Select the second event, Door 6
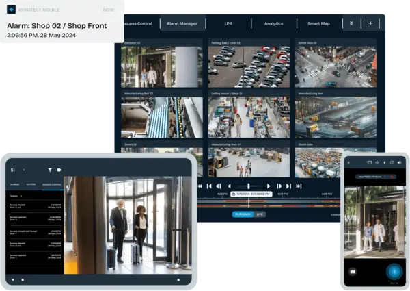410x291 pixels. [x=36, y=218]
